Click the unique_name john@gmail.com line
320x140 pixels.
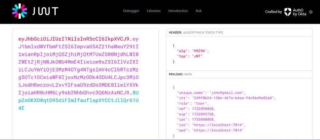coord(211,93)
